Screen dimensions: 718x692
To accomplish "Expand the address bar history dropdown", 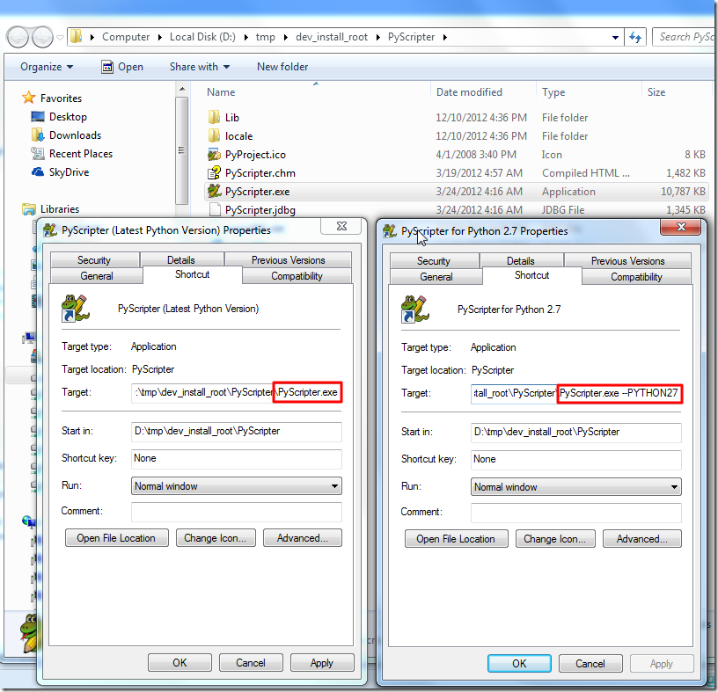I will [615, 37].
